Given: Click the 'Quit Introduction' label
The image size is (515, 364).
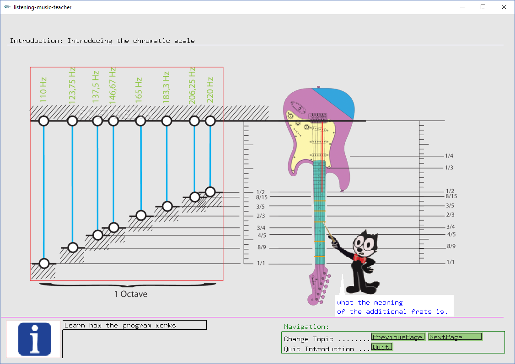Looking at the screenshot, I should (319, 349).
